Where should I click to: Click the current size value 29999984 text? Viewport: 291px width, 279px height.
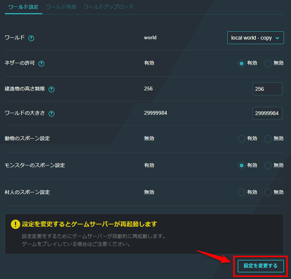tap(155, 113)
